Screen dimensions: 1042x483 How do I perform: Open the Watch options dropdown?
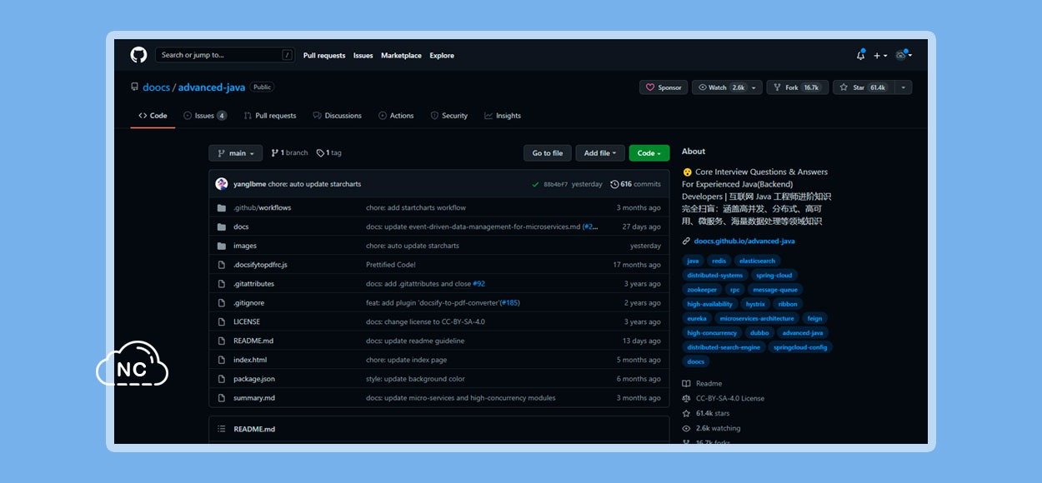point(754,87)
